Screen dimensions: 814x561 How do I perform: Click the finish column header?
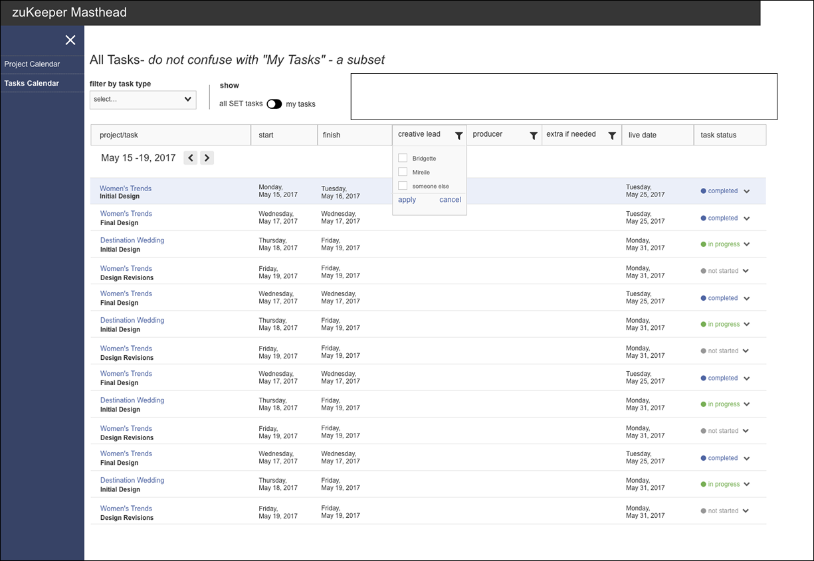(x=355, y=135)
